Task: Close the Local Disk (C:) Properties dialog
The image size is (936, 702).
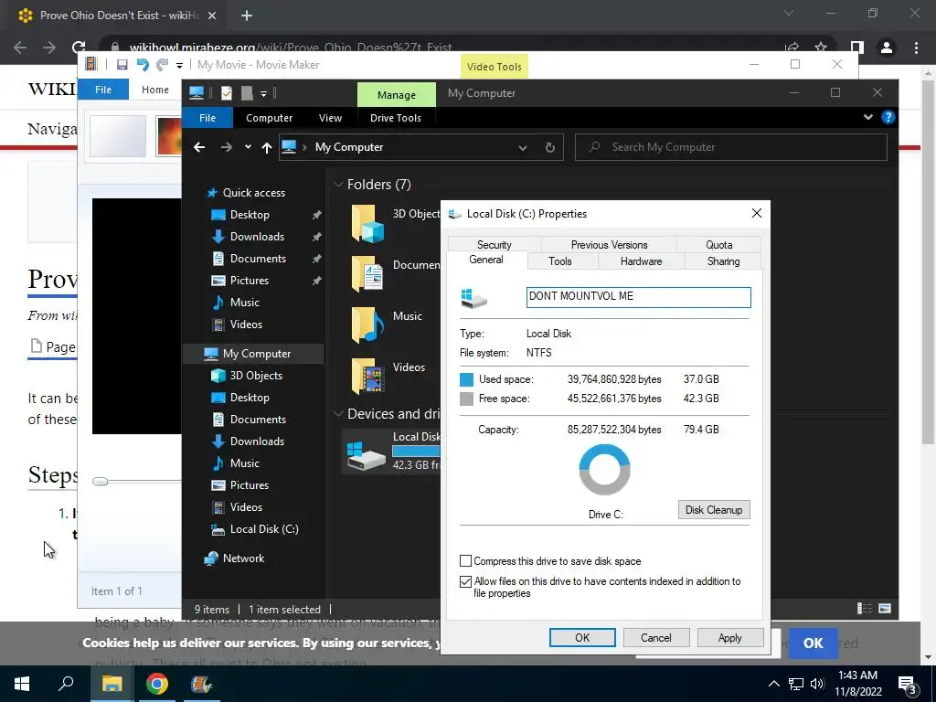Action: pyautogui.click(x=756, y=213)
